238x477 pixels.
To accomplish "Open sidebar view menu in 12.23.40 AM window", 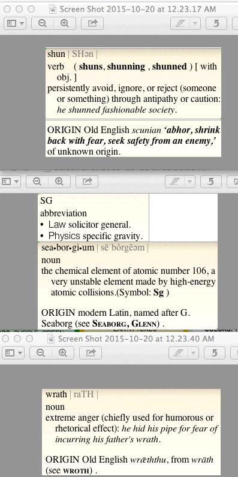I will [x=13, y=352].
